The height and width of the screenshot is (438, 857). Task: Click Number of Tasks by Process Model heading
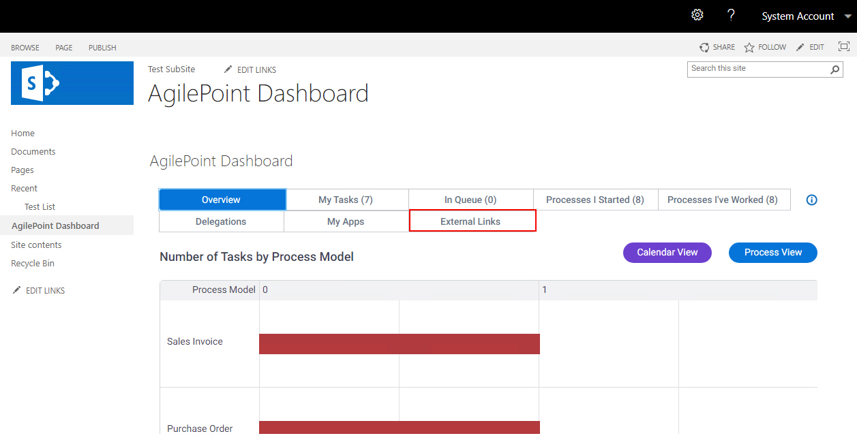click(x=256, y=257)
